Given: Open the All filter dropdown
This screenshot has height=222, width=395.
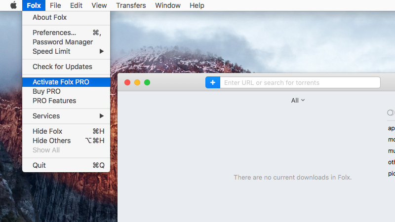Looking at the screenshot, I should pos(298,101).
